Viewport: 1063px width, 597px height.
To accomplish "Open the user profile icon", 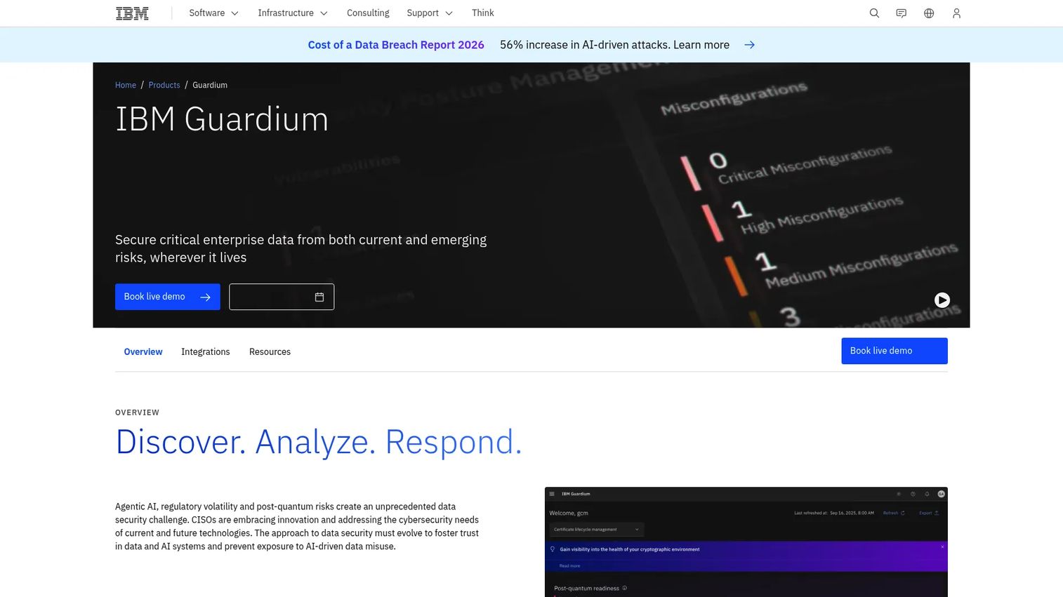I will (956, 13).
